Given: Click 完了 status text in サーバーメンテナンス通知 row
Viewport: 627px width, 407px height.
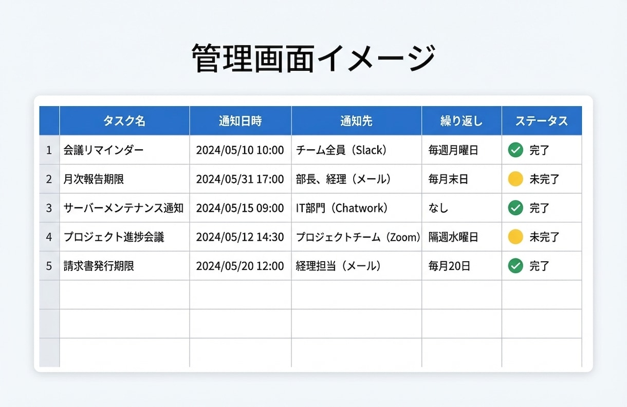Looking at the screenshot, I should coord(540,208).
